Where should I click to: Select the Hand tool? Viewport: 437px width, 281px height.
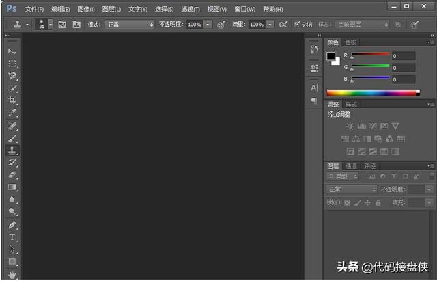(12, 273)
